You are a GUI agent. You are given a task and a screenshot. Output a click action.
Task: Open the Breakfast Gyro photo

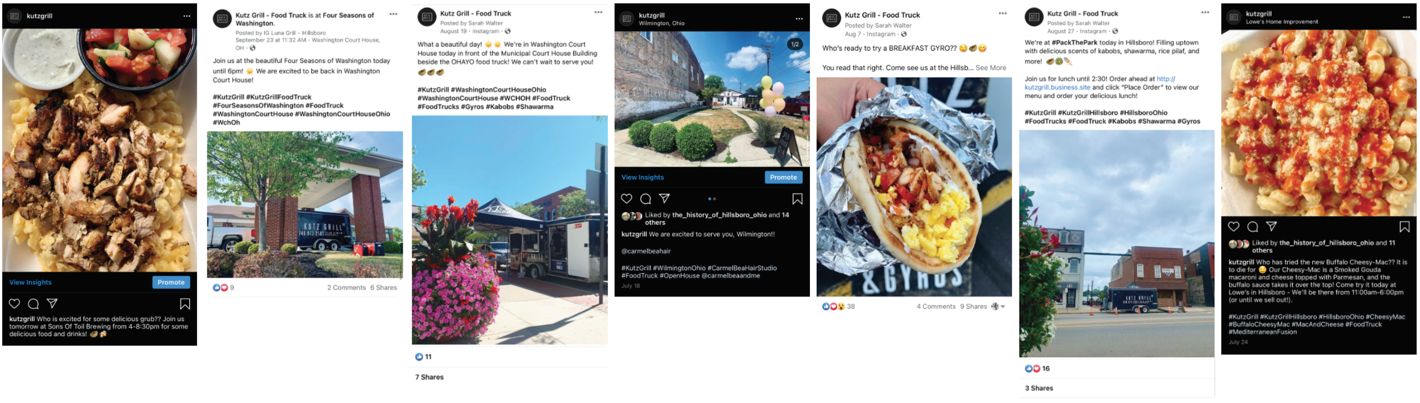coord(914,187)
